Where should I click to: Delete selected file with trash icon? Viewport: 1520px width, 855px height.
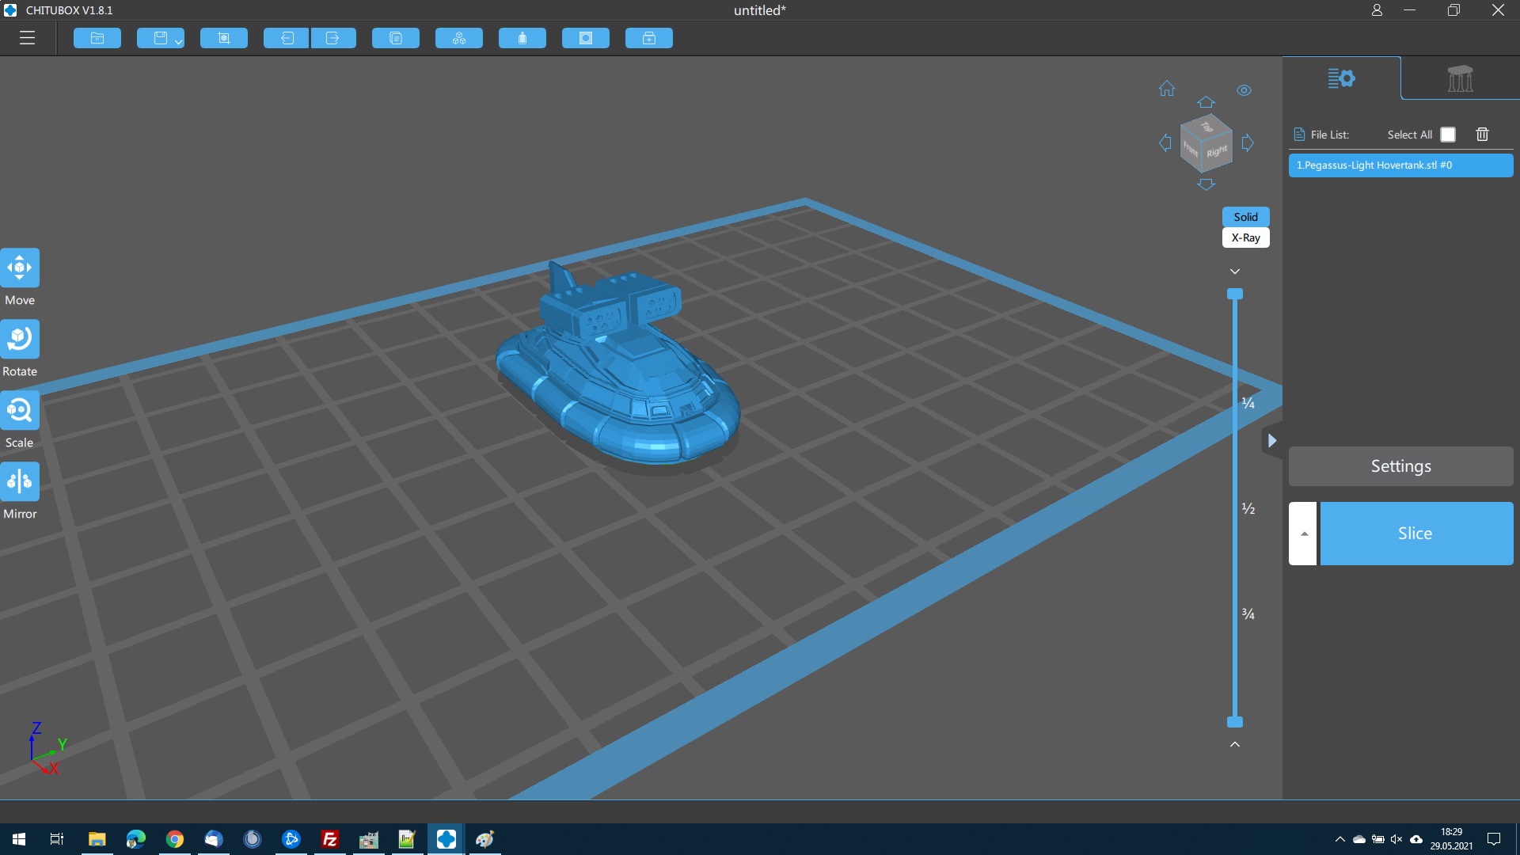[1482, 135]
